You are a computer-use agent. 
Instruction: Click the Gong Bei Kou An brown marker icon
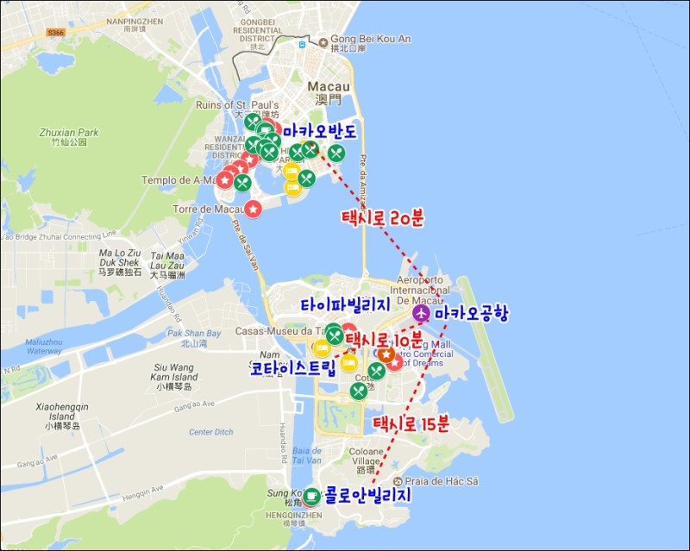[x=323, y=42]
